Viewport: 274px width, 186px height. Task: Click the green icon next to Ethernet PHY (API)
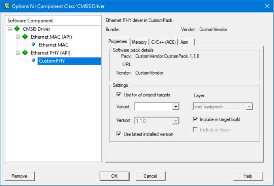[x=25, y=53]
